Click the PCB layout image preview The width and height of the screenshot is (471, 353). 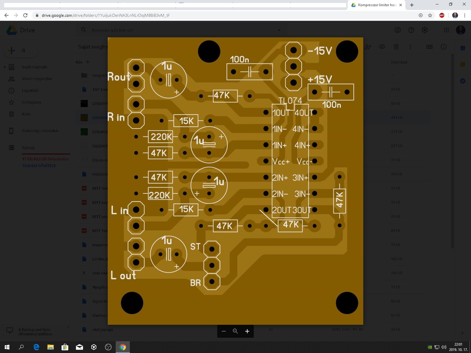(x=235, y=181)
